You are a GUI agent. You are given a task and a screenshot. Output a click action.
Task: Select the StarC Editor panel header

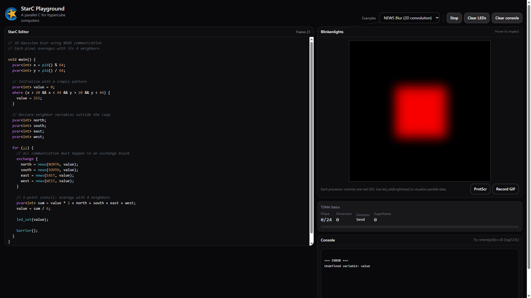point(18,32)
